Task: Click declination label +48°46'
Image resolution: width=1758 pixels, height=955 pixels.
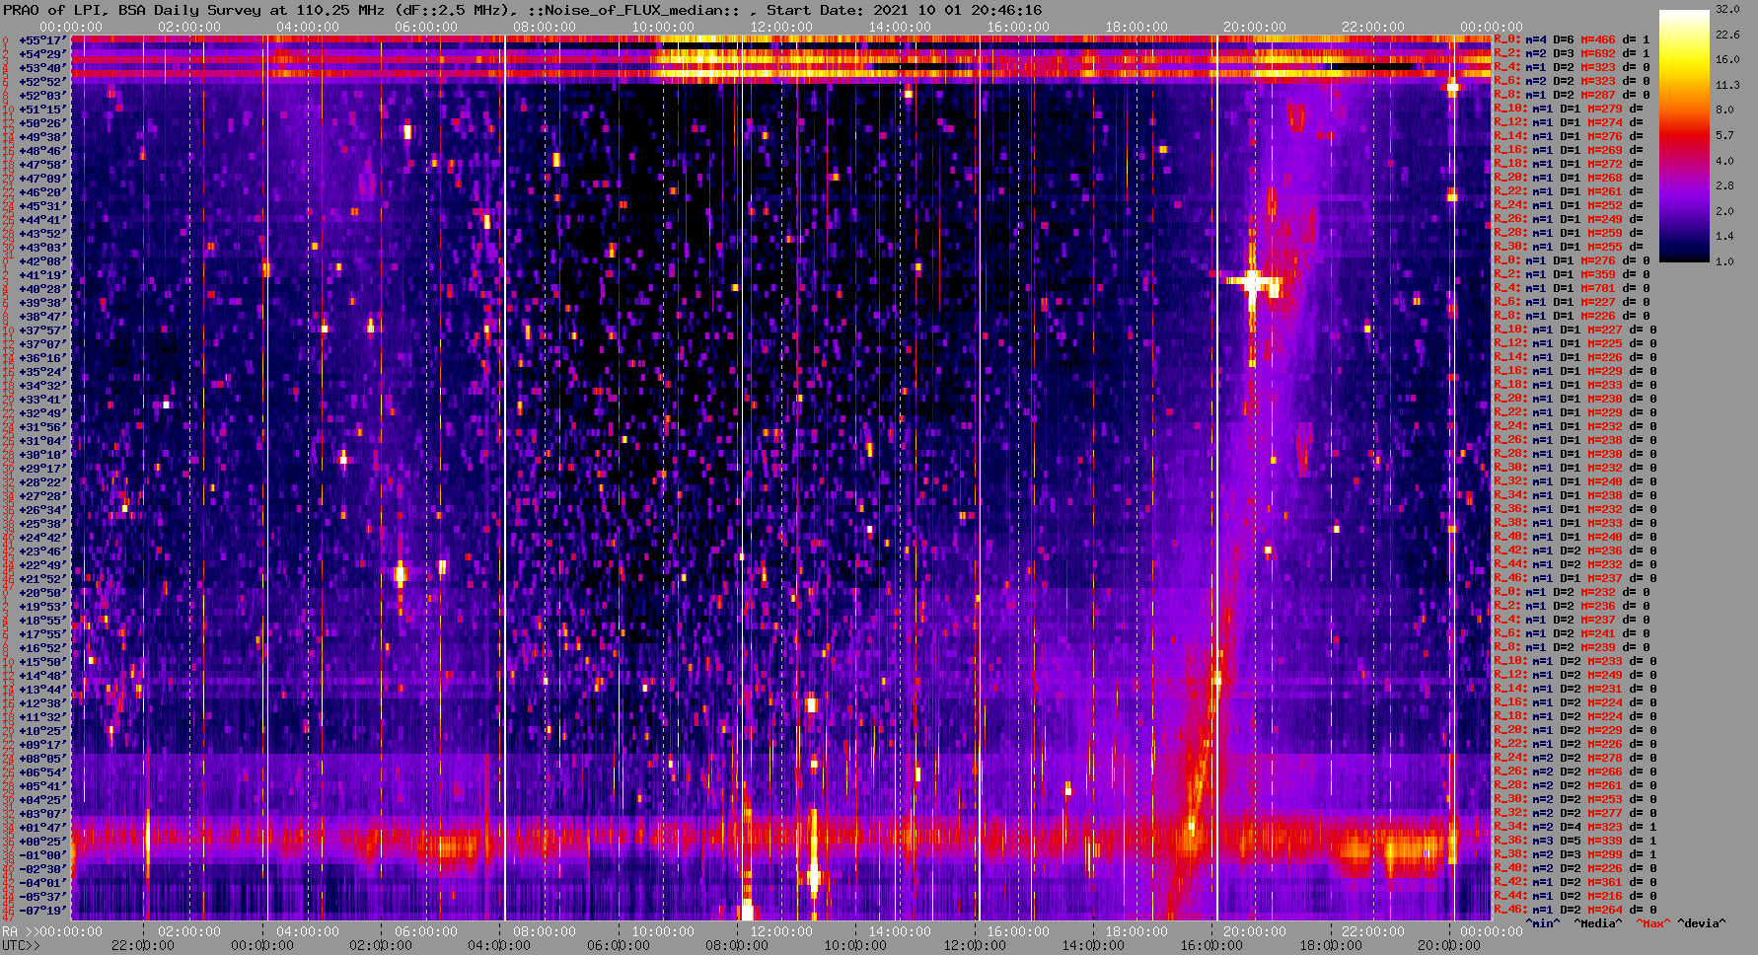Action: 41,151
